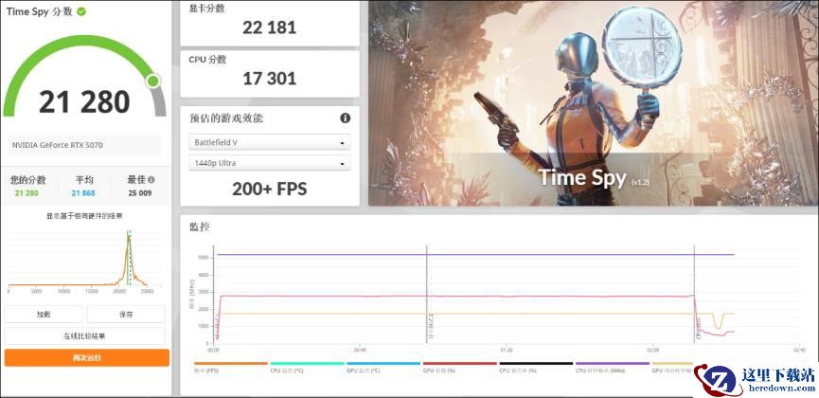Click the Time Spy preview artwork

592,101
